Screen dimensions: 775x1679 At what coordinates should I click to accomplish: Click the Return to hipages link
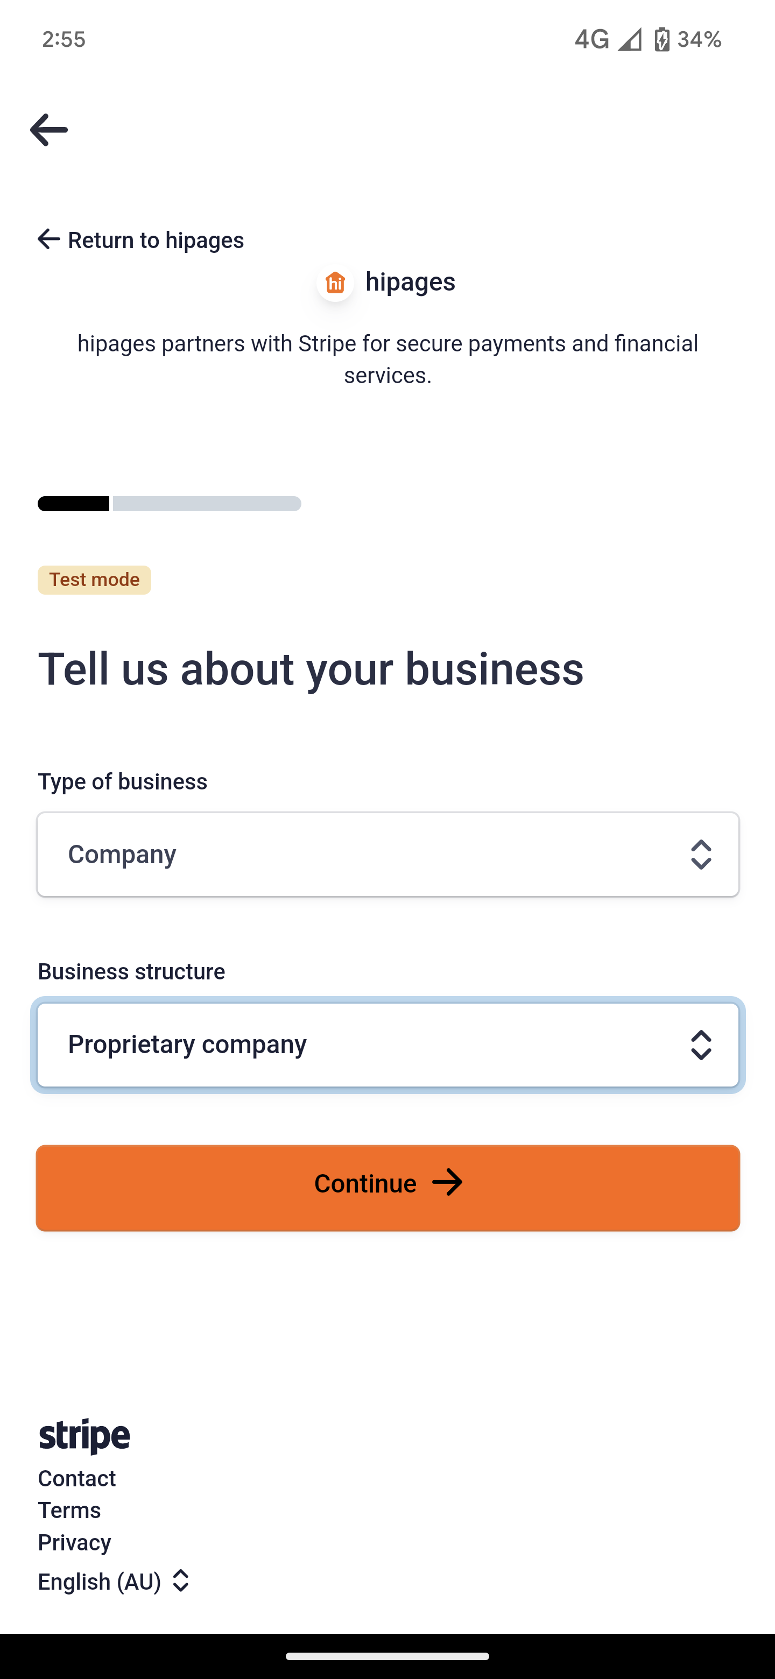click(155, 240)
